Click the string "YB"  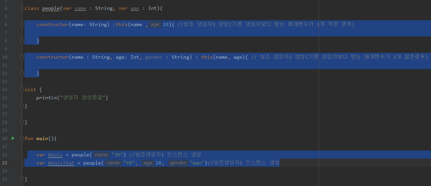[x=129, y=163]
